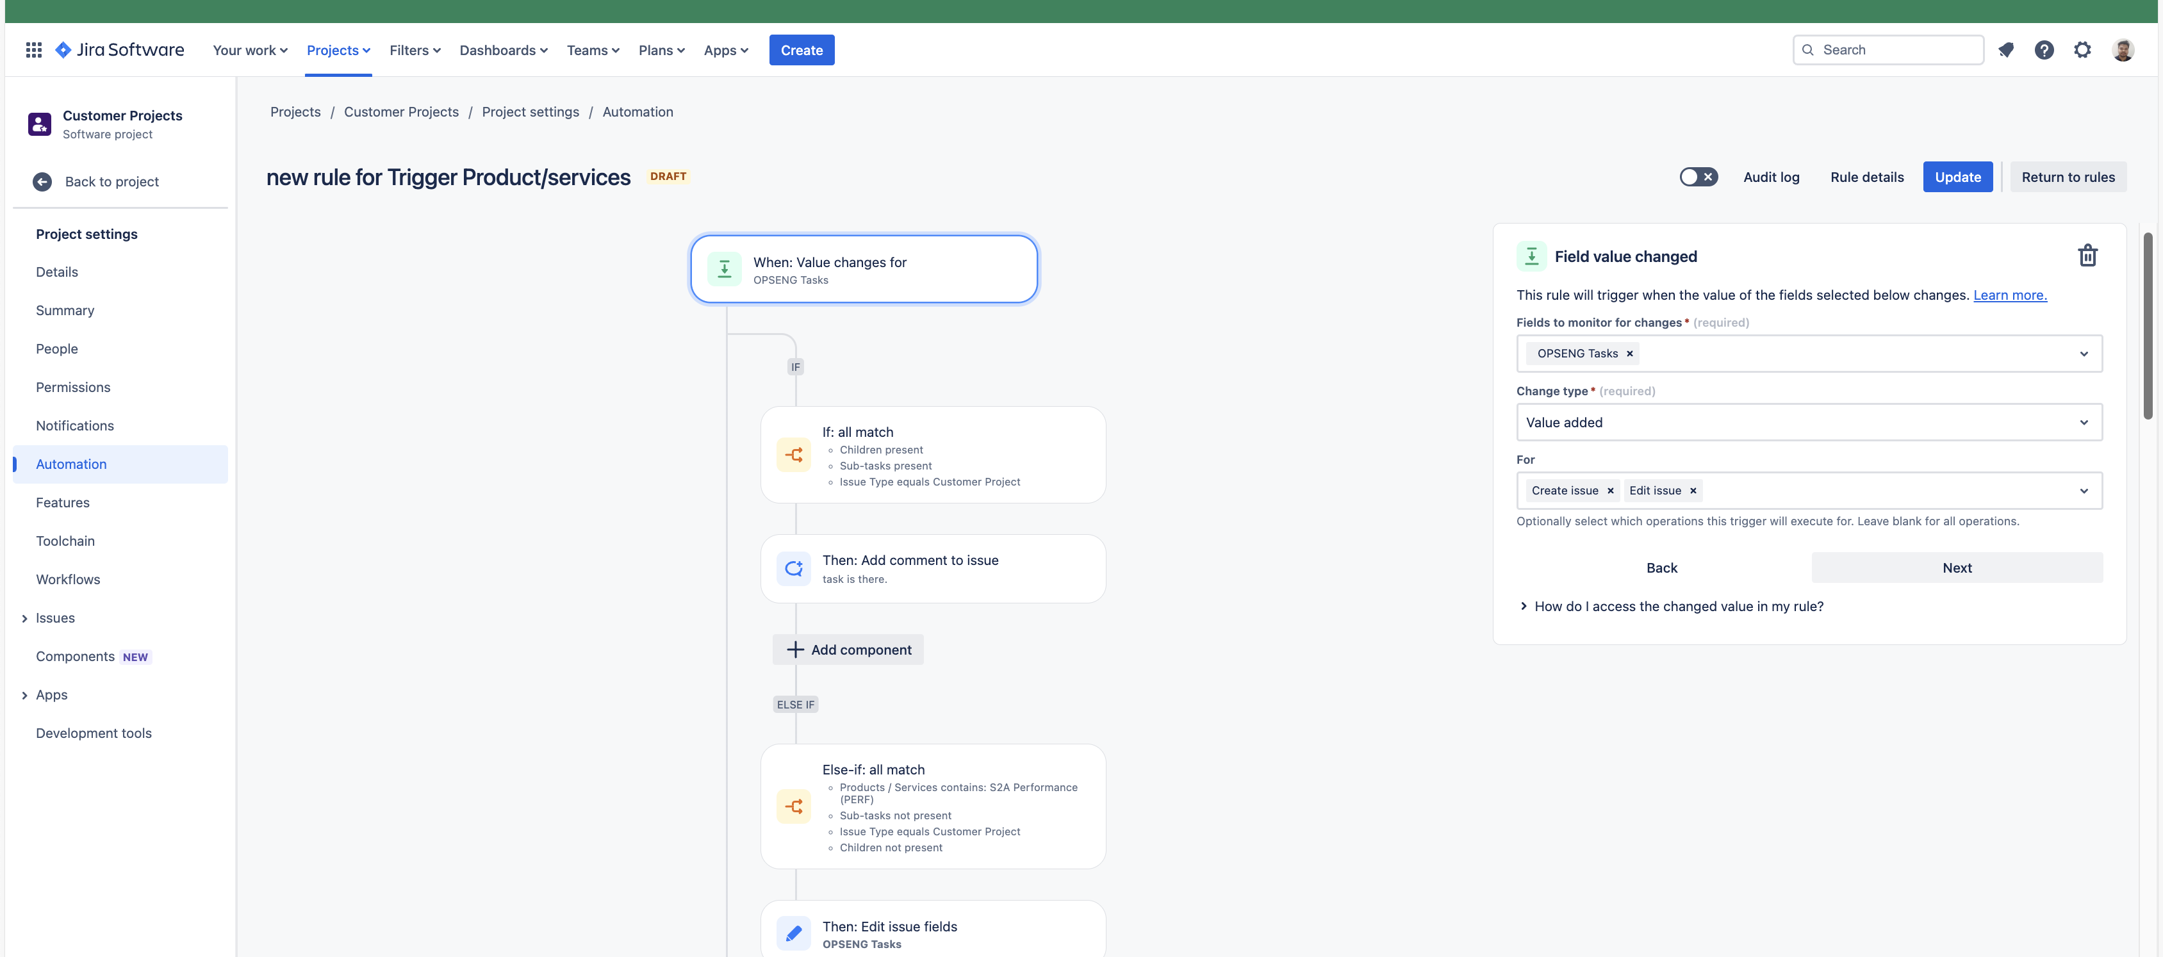This screenshot has width=2163, height=957.
Task: Expand the Issues sidebar section
Action: [24, 619]
